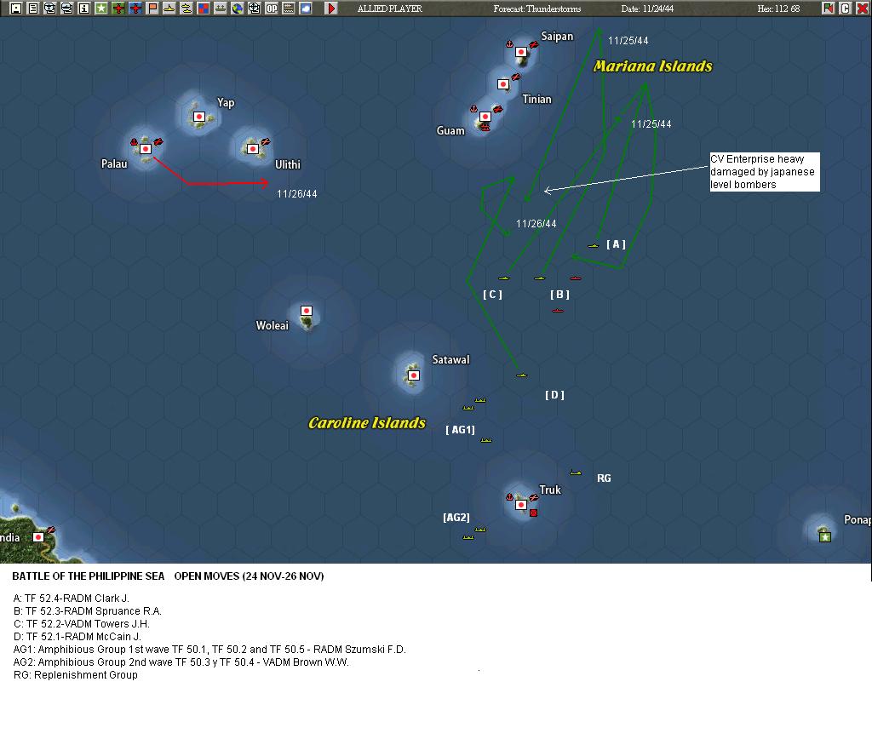Screen dimensions: 872x739
Task: Click the globe toolbar icon
Action: 238,9
